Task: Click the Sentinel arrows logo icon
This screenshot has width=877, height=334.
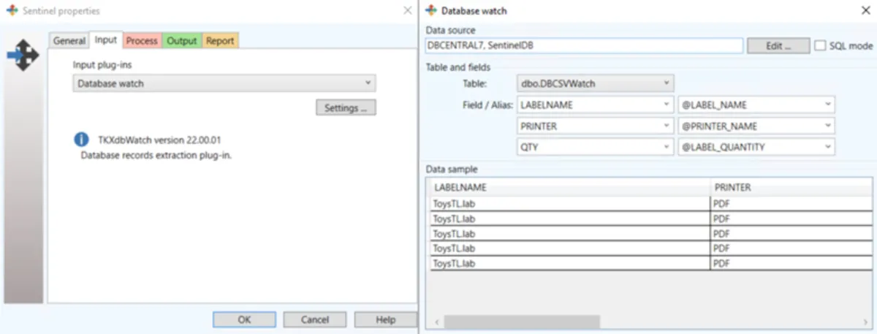Action: point(23,56)
